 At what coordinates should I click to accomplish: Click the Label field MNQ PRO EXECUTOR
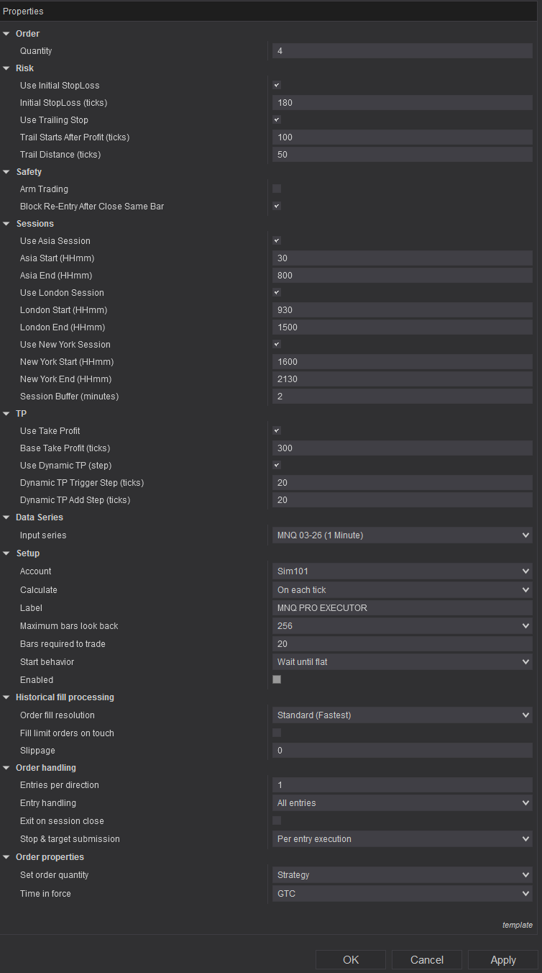402,608
